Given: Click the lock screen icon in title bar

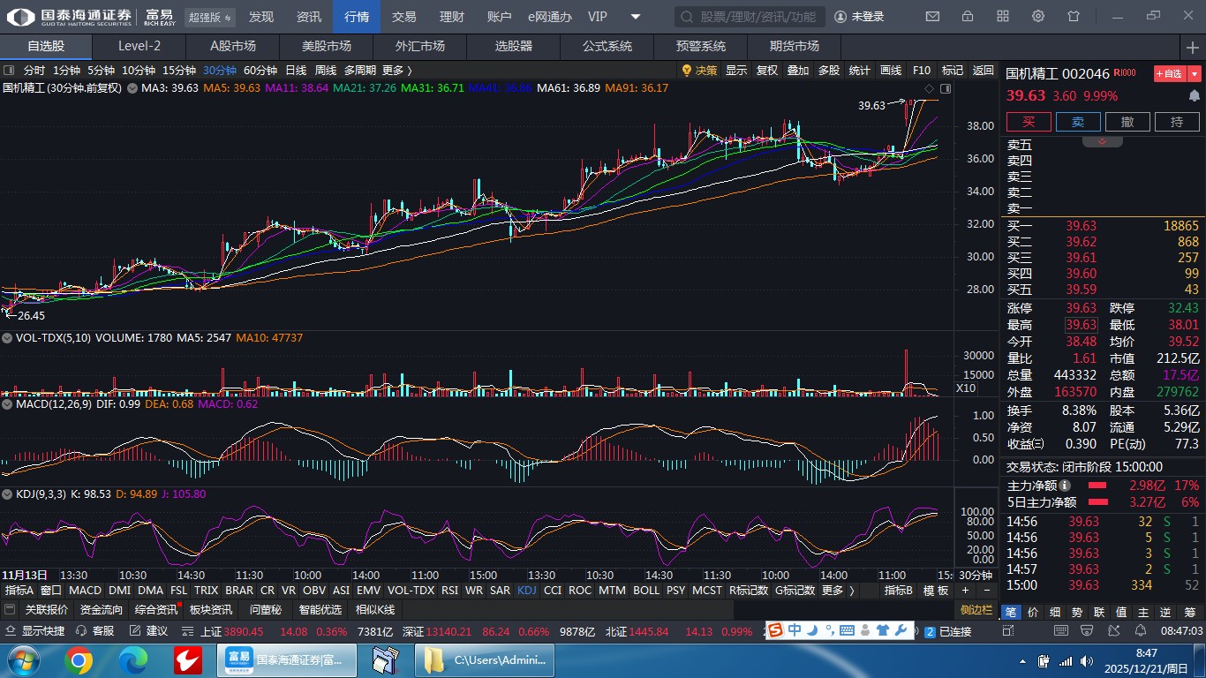Looking at the screenshot, I should pos(968,17).
